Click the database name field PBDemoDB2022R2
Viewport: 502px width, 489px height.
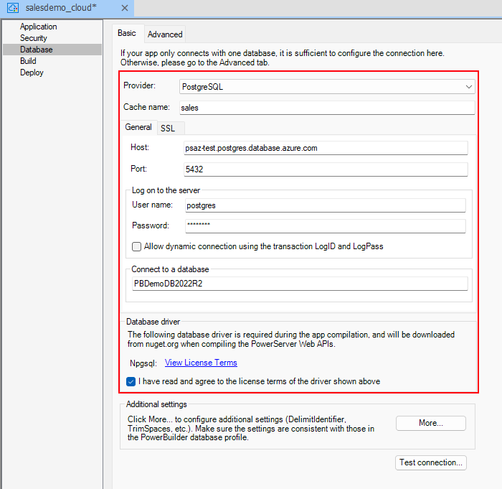click(300, 284)
